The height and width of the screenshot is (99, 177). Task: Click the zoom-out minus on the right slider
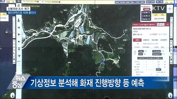[171, 37]
